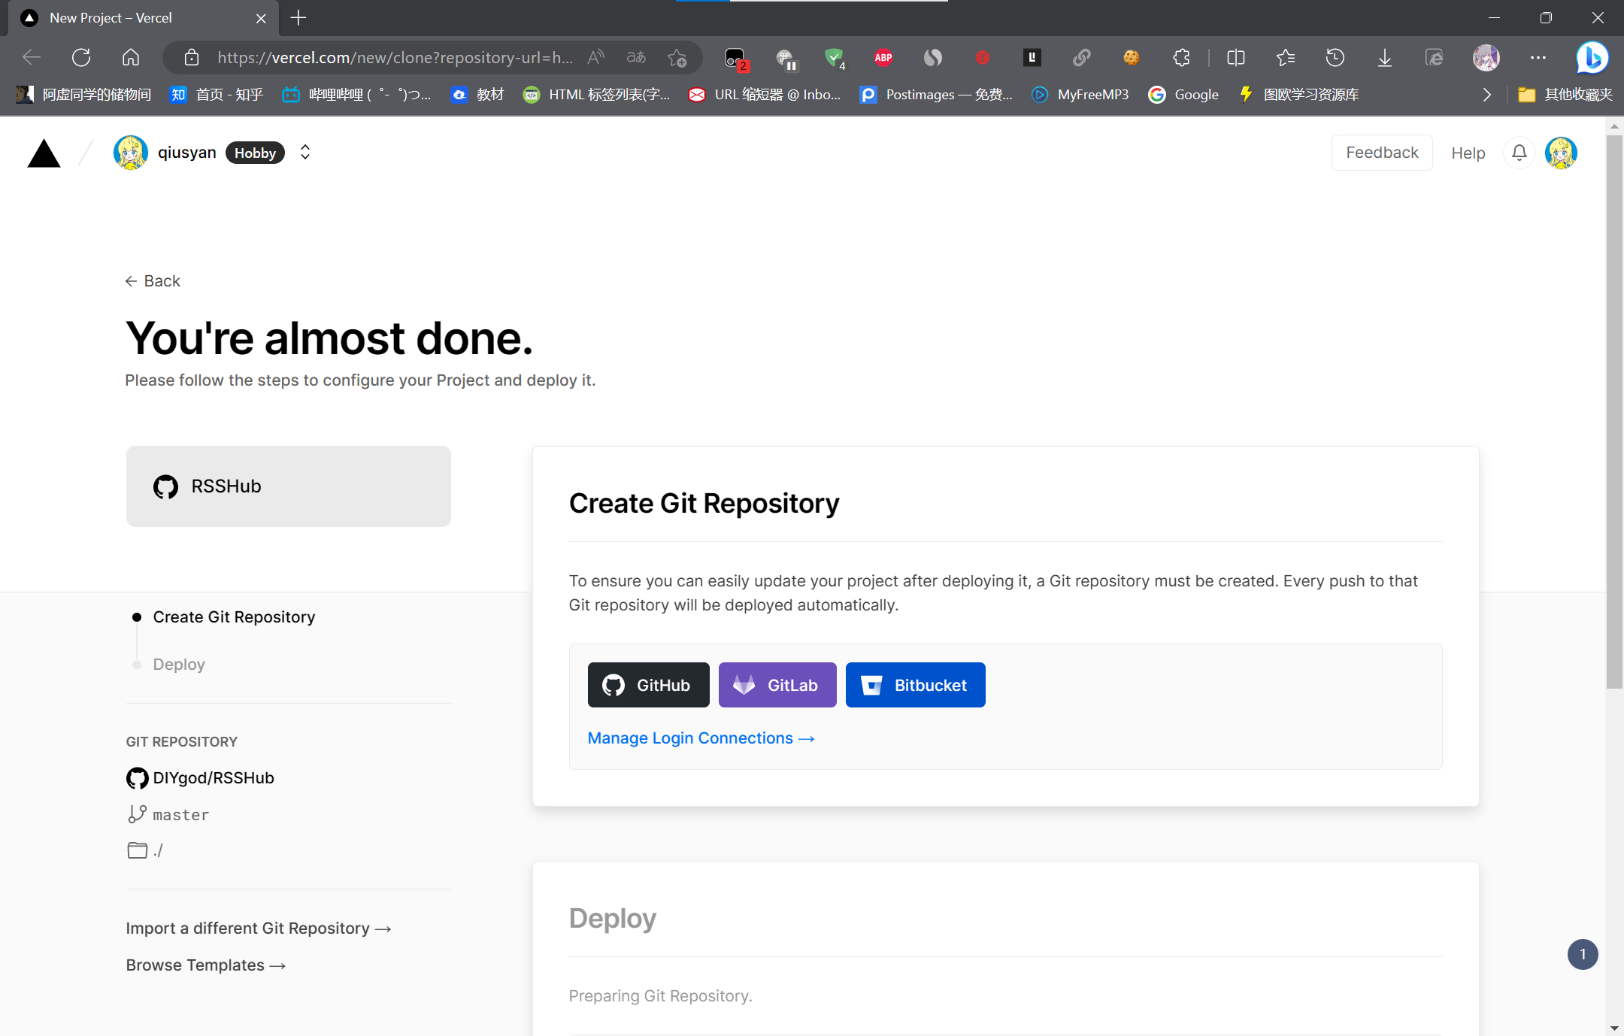The image size is (1624, 1036).
Task: Open Manage Login Connections link
Action: 701,738
